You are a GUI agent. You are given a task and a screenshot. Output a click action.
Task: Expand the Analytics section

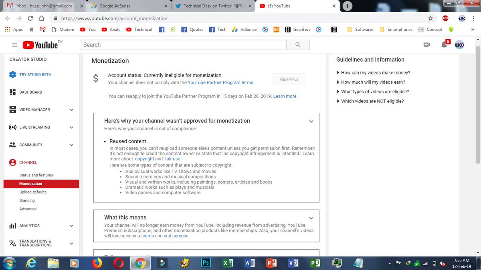[71, 226]
